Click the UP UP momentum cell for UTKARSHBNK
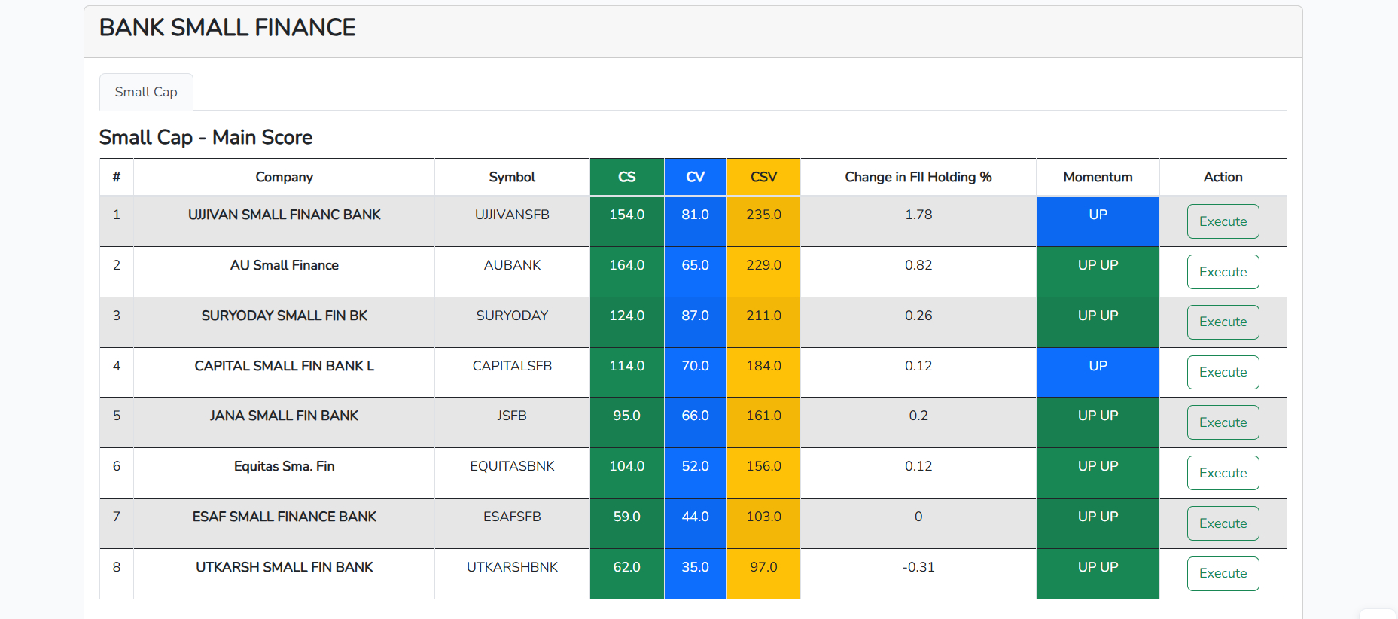 (1098, 574)
